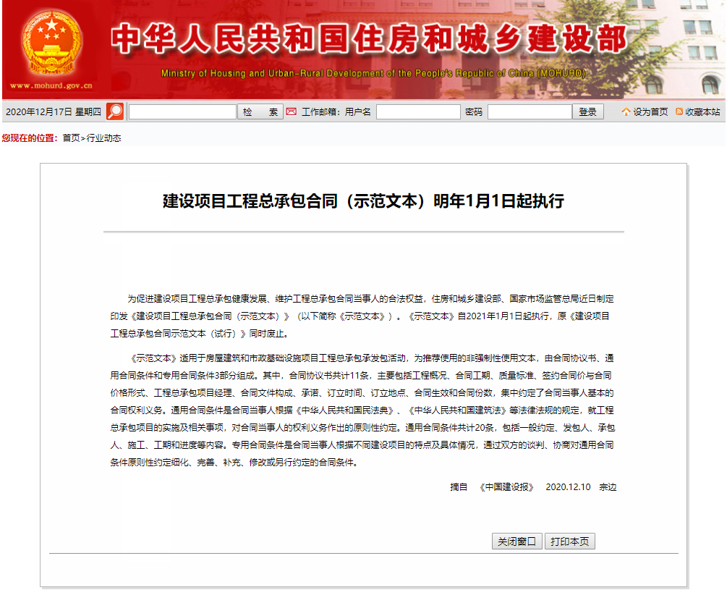Click the www.mohurd.gov.cn address under the emblem
Screen dimensions: 727x590
pyautogui.click(x=51, y=85)
